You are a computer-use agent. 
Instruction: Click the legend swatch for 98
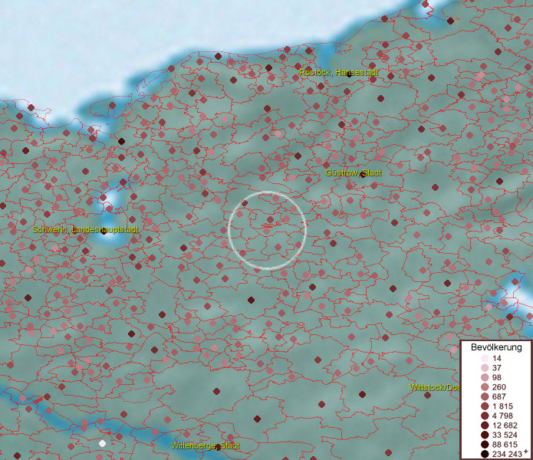pyautogui.click(x=484, y=378)
